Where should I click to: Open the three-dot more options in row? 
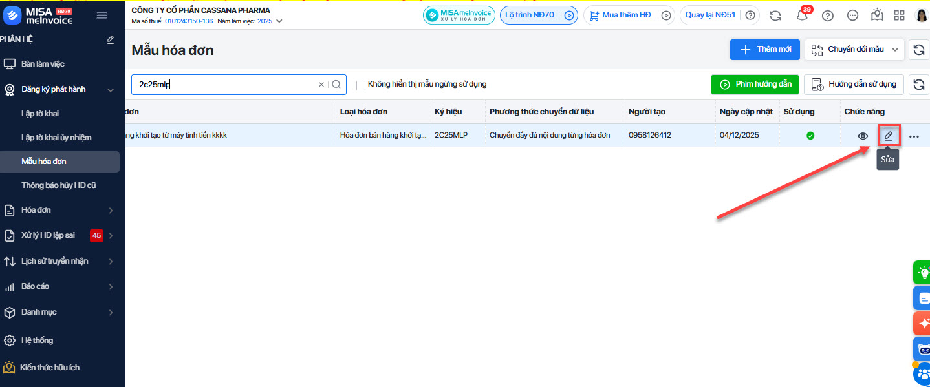913,136
